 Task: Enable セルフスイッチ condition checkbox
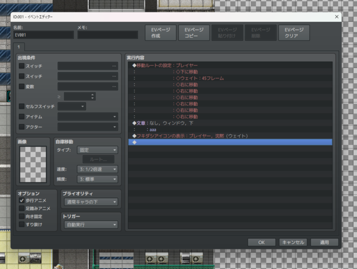(22, 106)
